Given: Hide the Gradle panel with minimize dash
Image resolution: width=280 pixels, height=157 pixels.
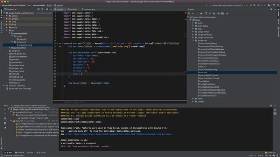Looking at the screenshot, I should pyautogui.click(x=275, y=9).
